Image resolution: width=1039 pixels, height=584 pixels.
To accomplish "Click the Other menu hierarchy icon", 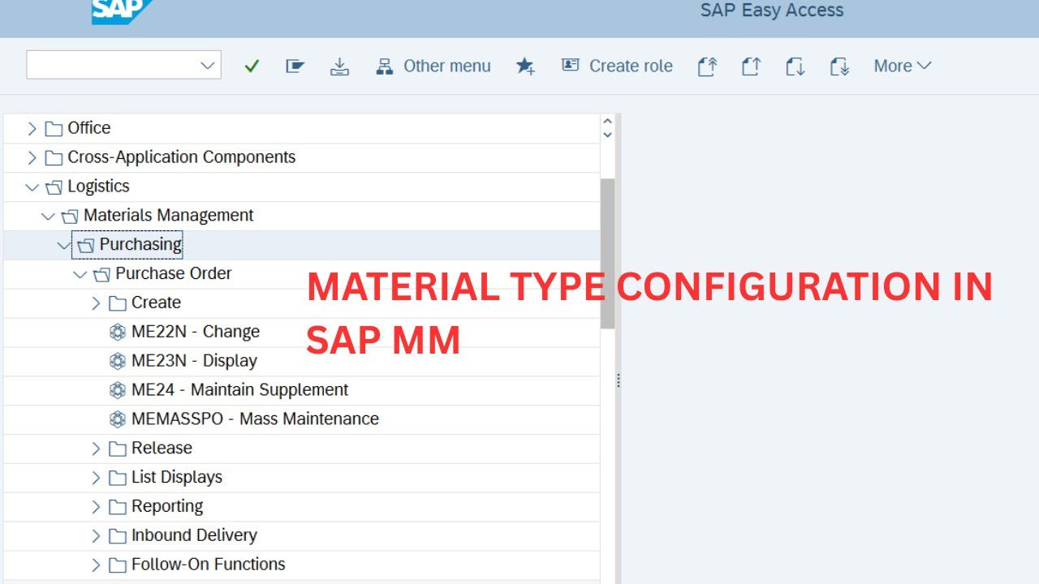I will pos(385,67).
